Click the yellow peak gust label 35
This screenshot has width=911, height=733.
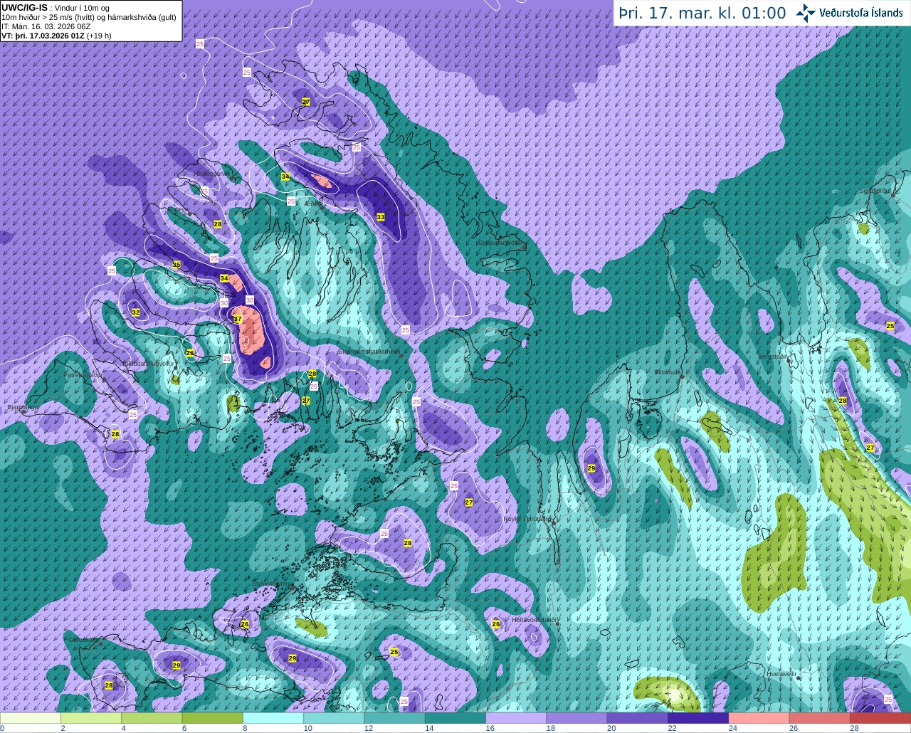177,265
